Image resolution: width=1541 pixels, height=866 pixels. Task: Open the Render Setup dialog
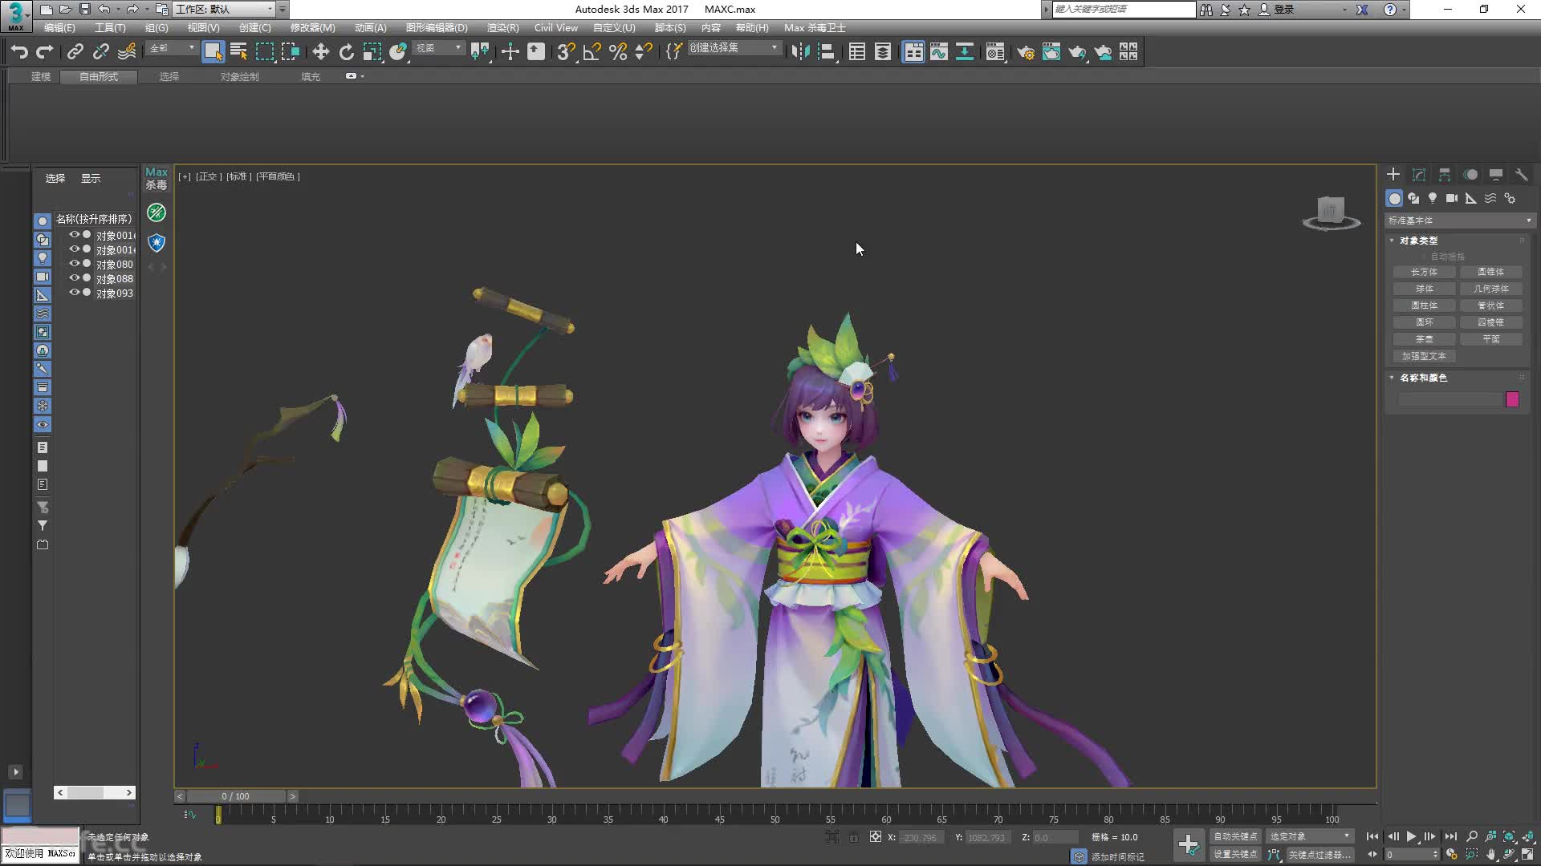(1026, 52)
